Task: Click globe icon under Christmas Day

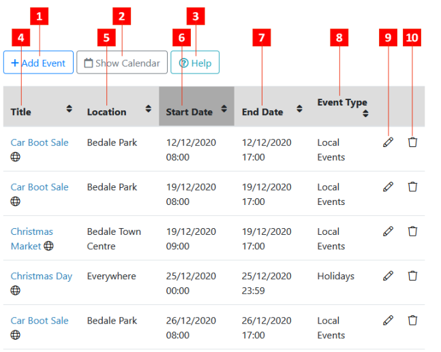Action: tap(15, 290)
